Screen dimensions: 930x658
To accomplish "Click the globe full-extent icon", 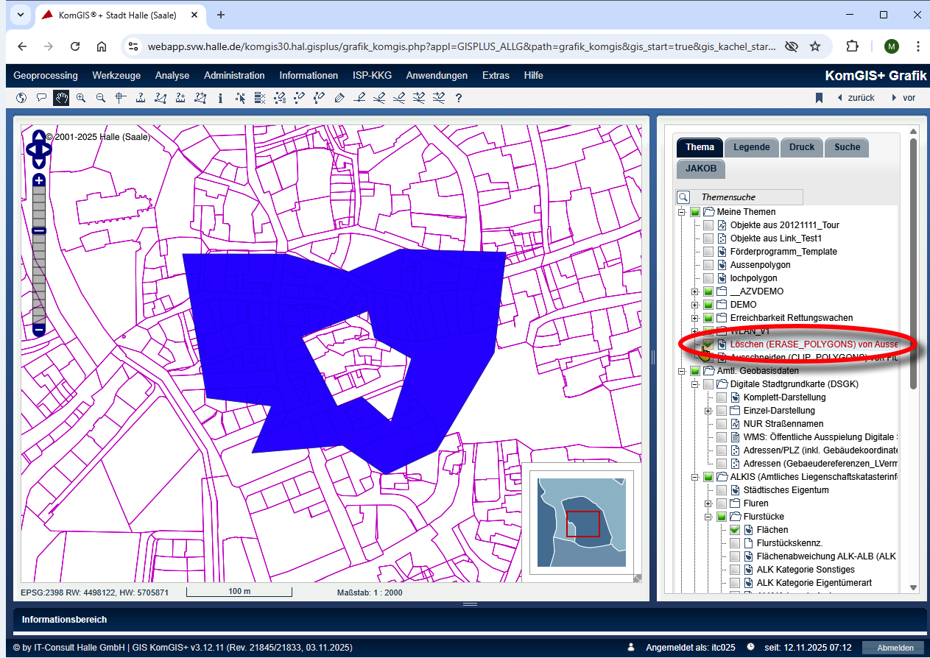I will coord(21,98).
